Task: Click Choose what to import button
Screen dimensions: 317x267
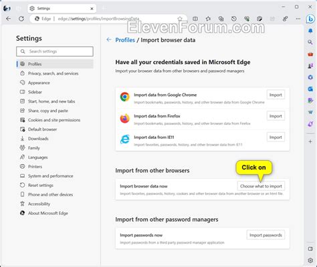Action: pos(261,186)
